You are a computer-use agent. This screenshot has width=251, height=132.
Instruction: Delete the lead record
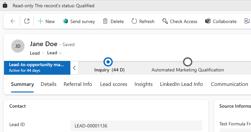(113, 21)
